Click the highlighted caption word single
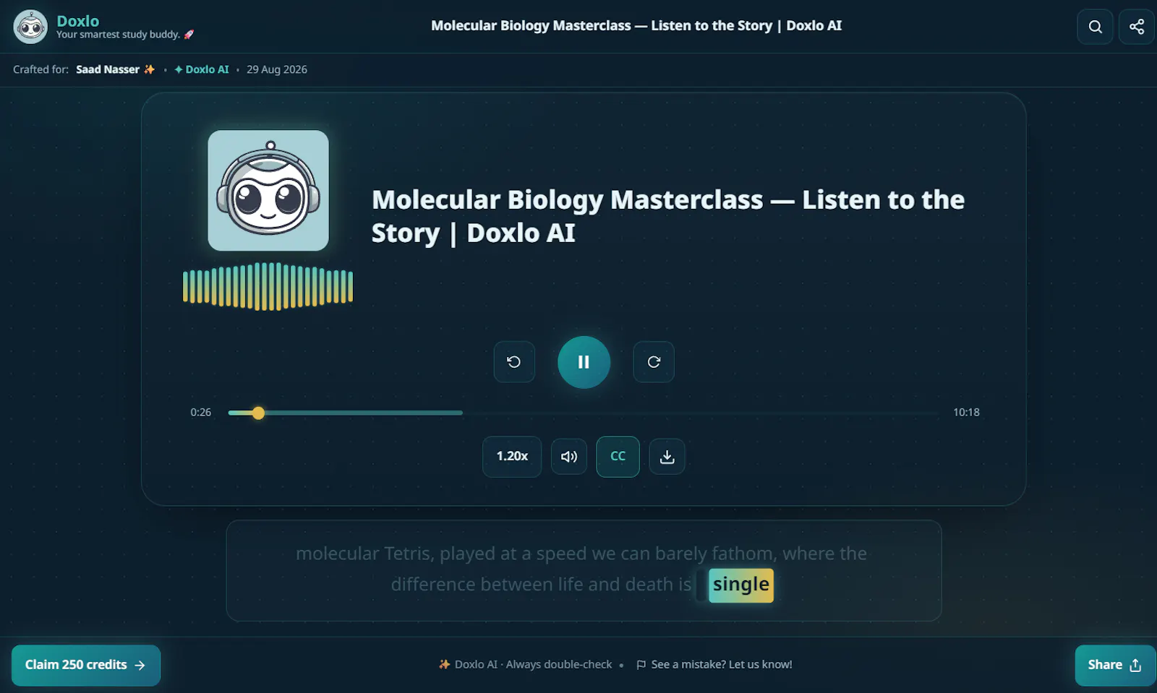The image size is (1157, 693). tap(740, 585)
